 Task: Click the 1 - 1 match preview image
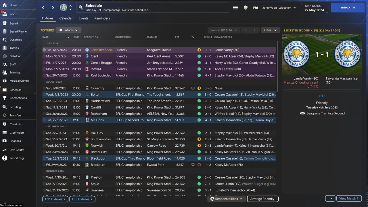(x=322, y=54)
